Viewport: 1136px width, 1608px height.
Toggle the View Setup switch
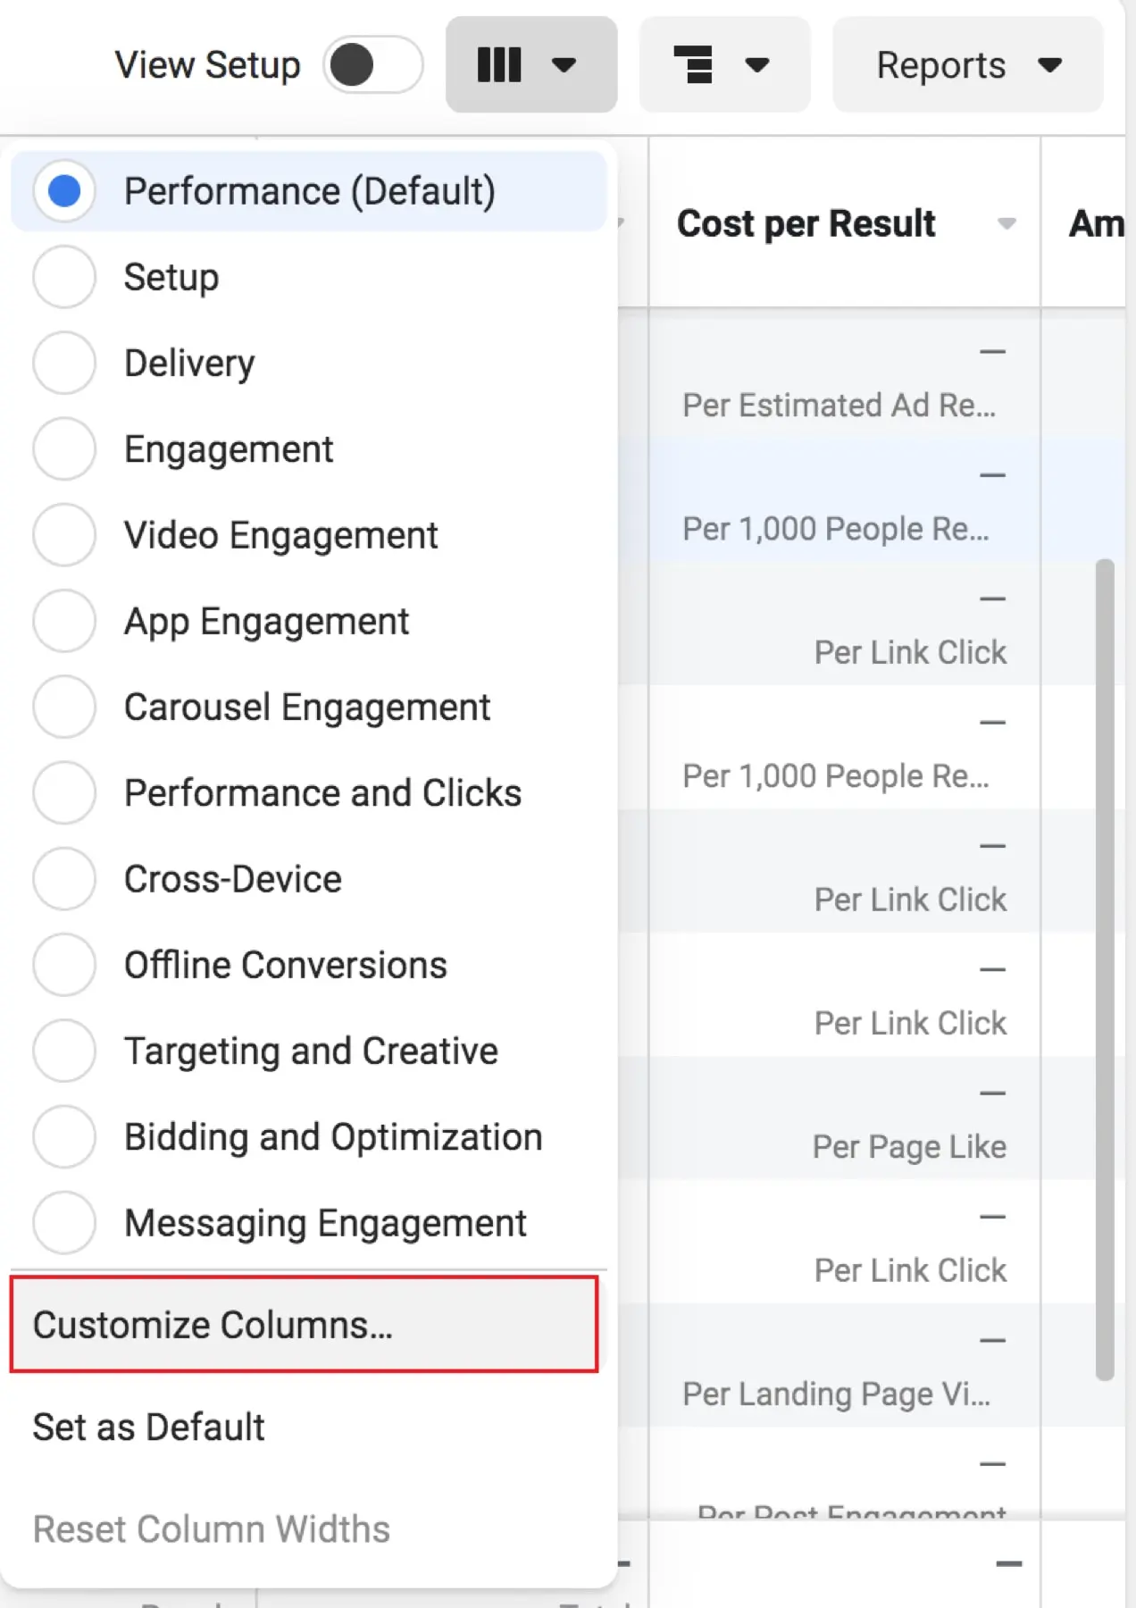click(372, 64)
